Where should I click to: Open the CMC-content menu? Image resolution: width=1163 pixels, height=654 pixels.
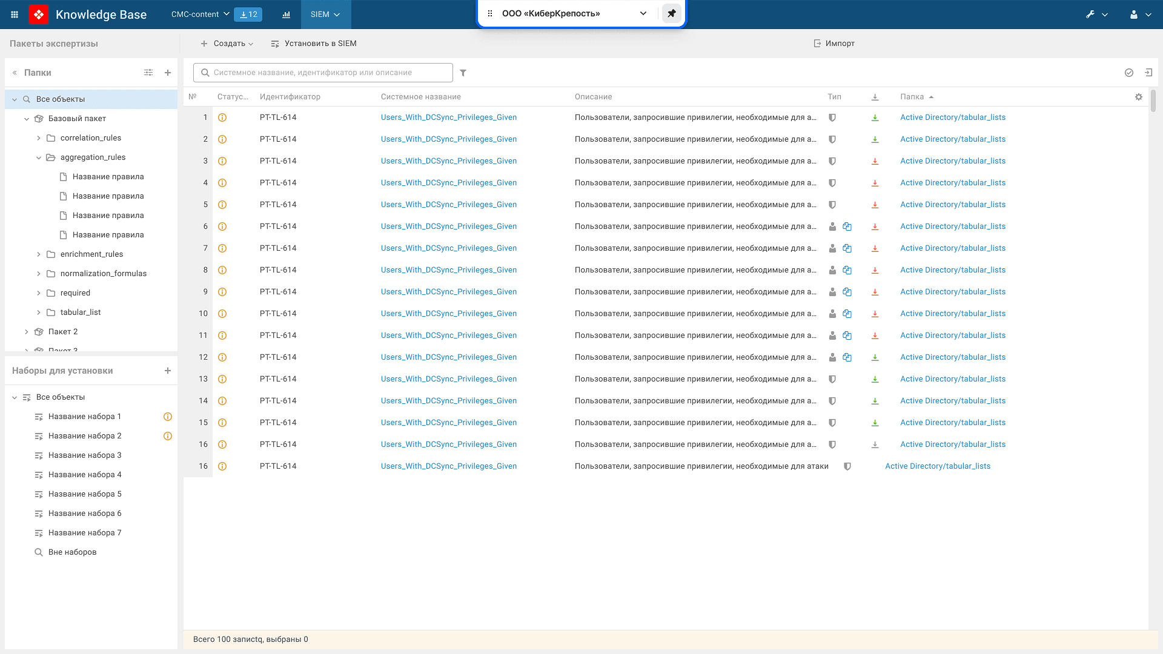point(200,15)
